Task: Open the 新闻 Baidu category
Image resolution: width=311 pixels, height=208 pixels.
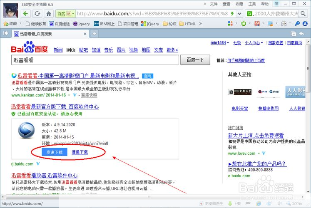Action: 58,50
